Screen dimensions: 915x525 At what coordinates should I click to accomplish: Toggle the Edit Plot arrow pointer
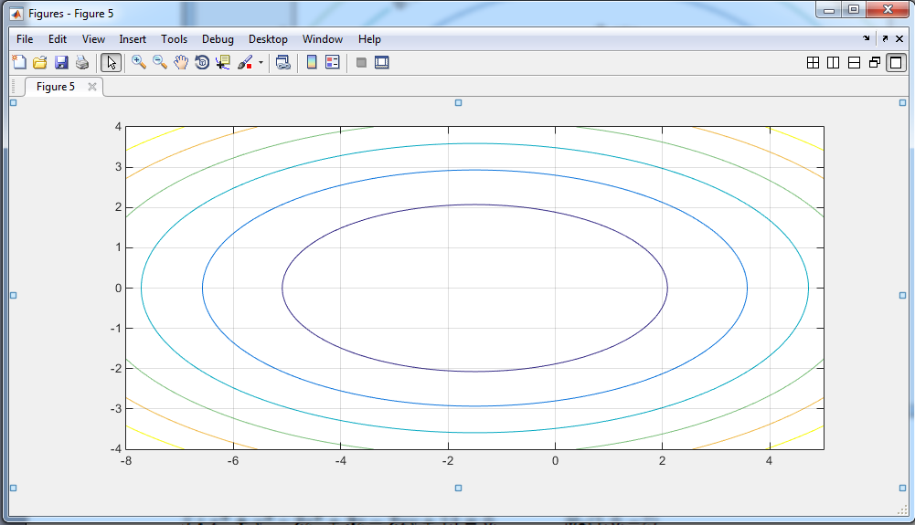(x=111, y=63)
